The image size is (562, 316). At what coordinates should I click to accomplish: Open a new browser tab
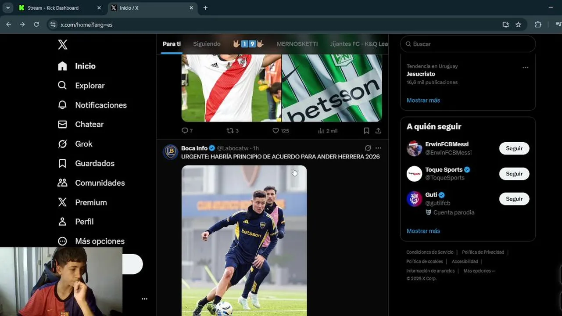(x=205, y=8)
